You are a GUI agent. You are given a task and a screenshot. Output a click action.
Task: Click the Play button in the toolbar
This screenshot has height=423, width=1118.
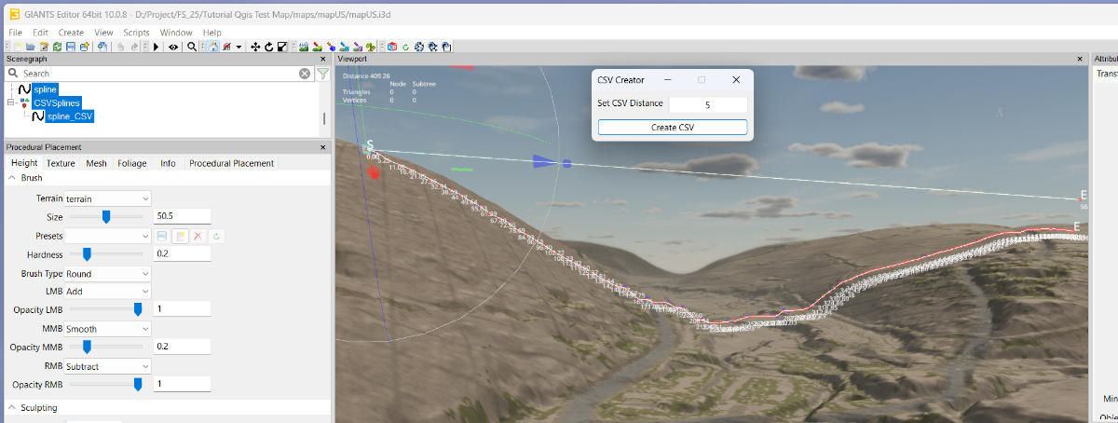pos(156,47)
